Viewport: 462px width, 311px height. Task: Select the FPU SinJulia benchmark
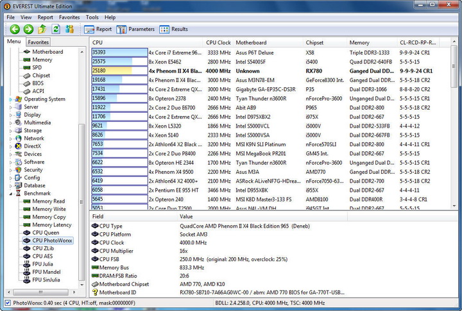pos(46,280)
